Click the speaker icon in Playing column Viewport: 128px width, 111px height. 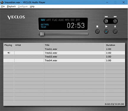tap(9, 53)
